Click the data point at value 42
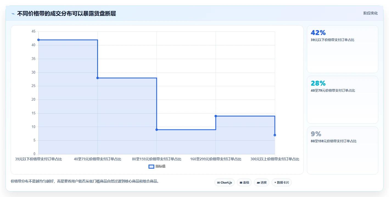 click(38, 40)
